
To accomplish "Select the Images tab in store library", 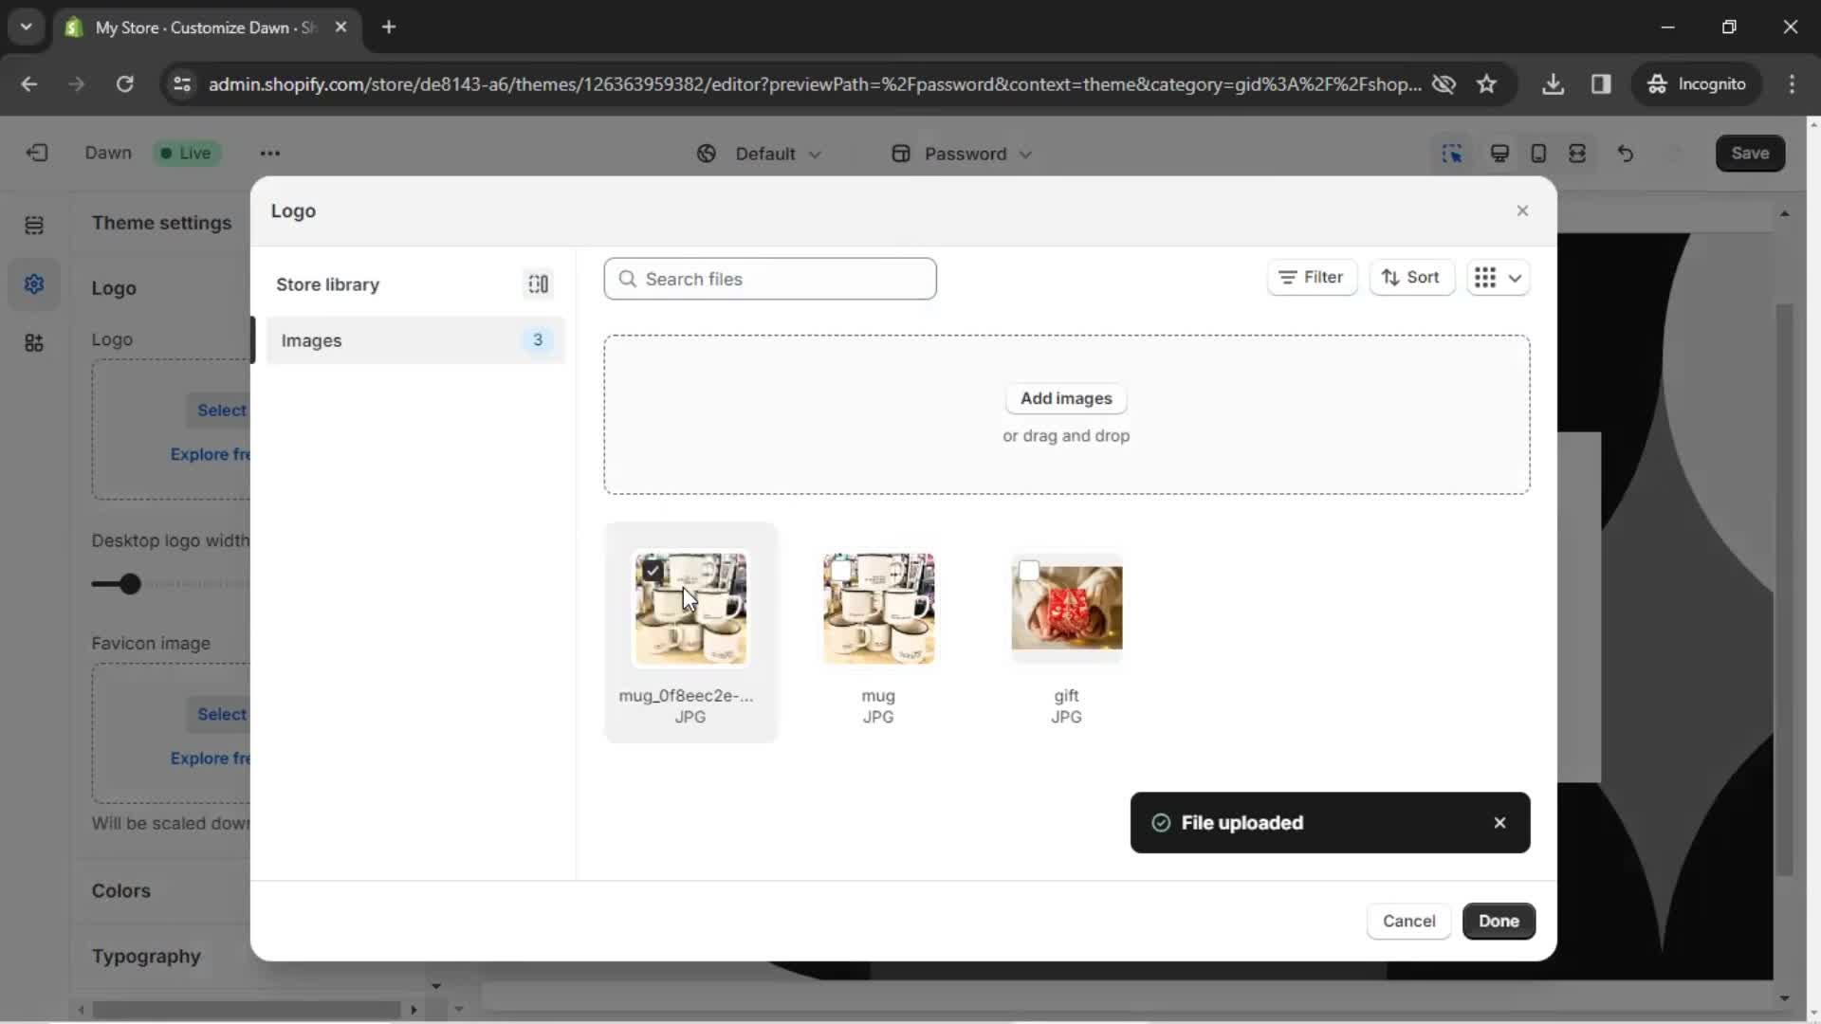I will click(x=413, y=340).
